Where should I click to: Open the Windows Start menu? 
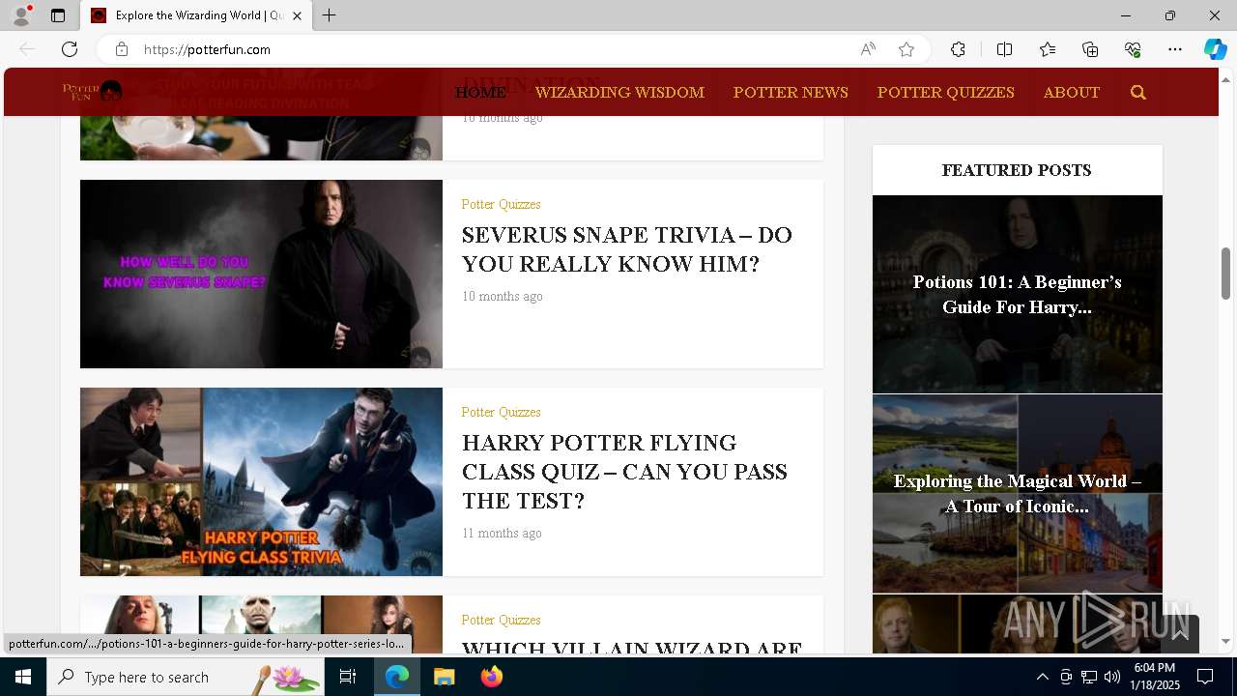23,677
